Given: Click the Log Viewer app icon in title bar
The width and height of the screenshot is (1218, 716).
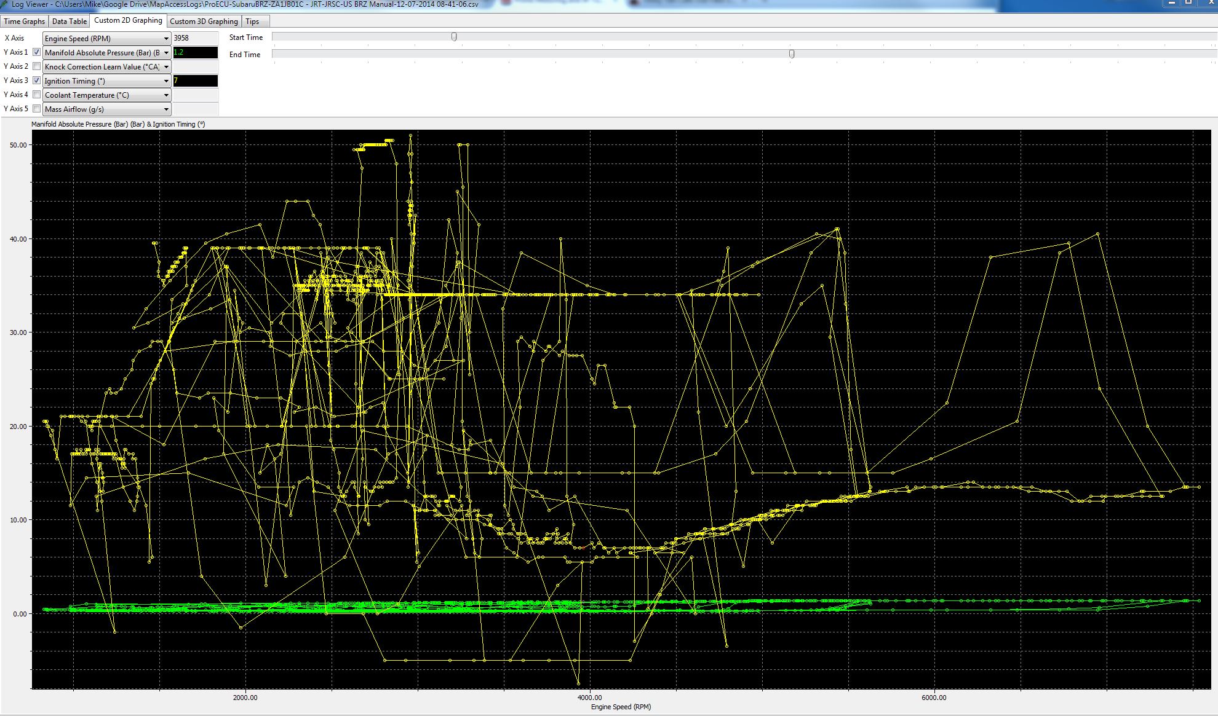Looking at the screenshot, I should tap(5, 4).
